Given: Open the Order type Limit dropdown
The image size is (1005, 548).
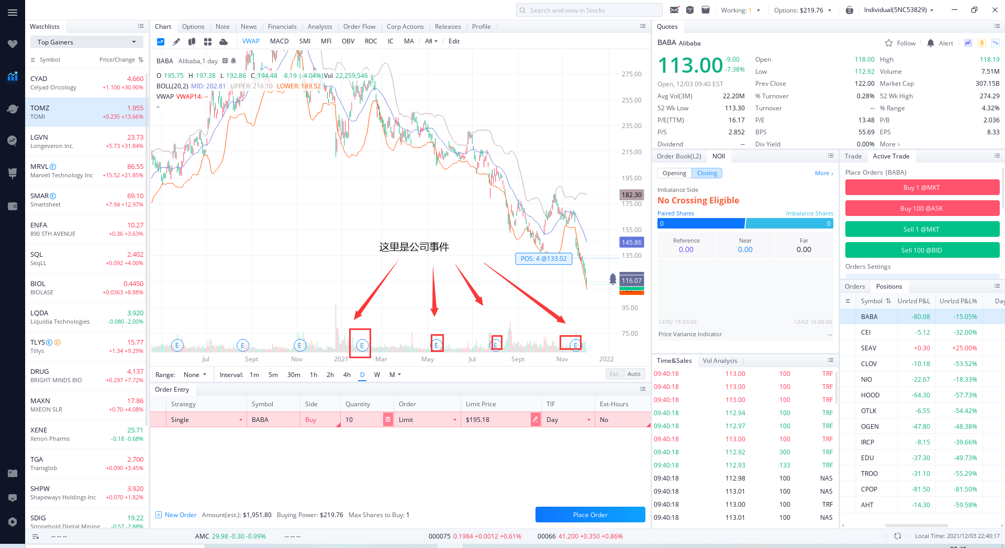Looking at the screenshot, I should [x=428, y=419].
